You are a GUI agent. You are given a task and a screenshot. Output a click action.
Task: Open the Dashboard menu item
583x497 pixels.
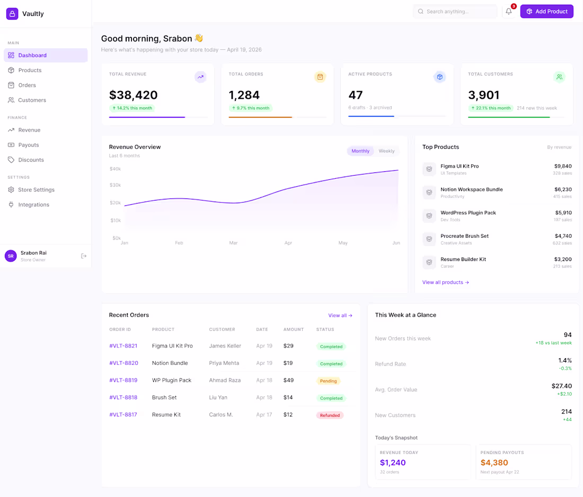point(46,55)
